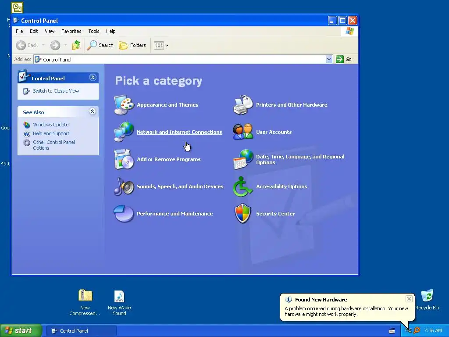This screenshot has width=449, height=337.
Task: Toggle the Folders pane toolbar button
Action: pos(132,45)
